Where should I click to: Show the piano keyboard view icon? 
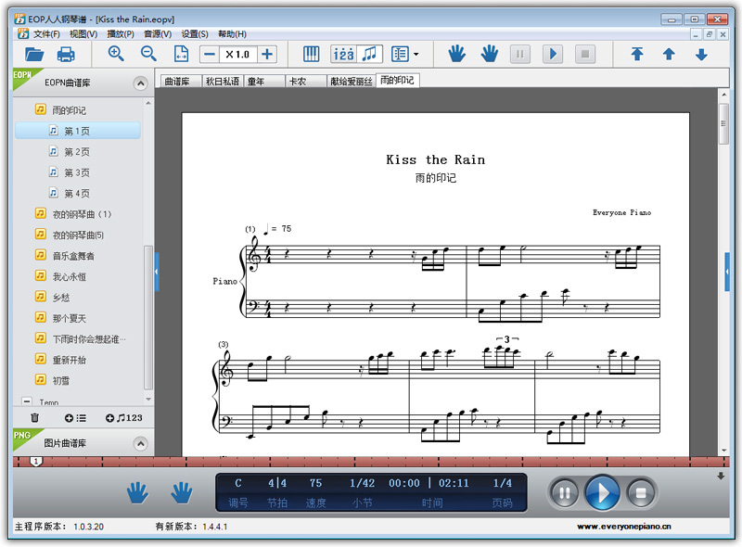313,54
